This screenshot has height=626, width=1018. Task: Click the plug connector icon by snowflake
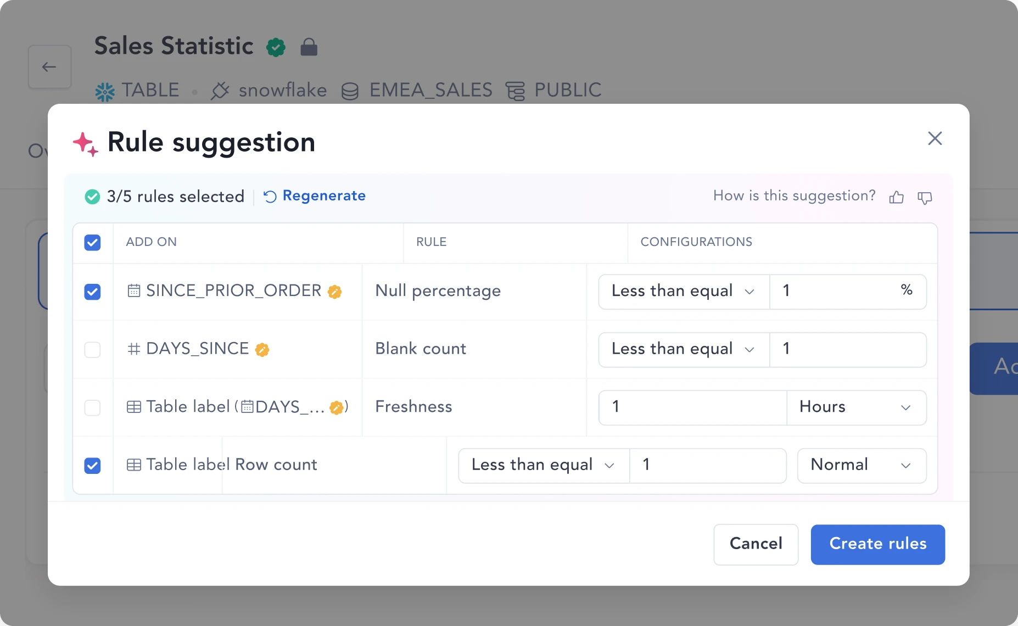coord(220,91)
